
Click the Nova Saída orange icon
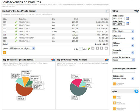(x=114, y=97)
